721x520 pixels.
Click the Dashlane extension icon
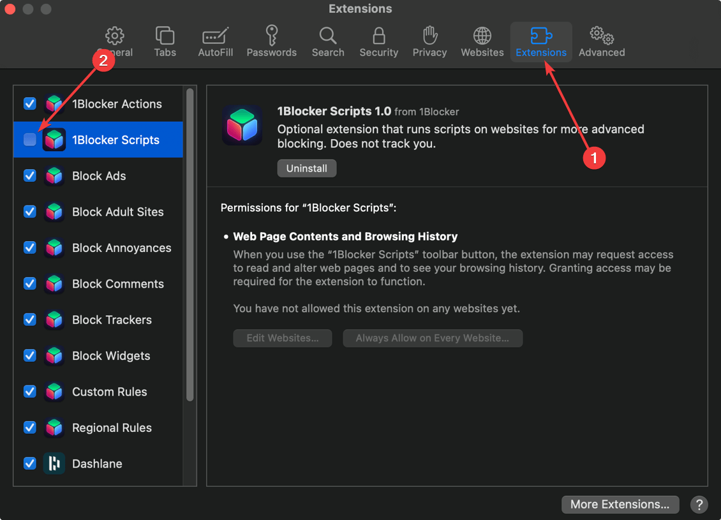[54, 463]
